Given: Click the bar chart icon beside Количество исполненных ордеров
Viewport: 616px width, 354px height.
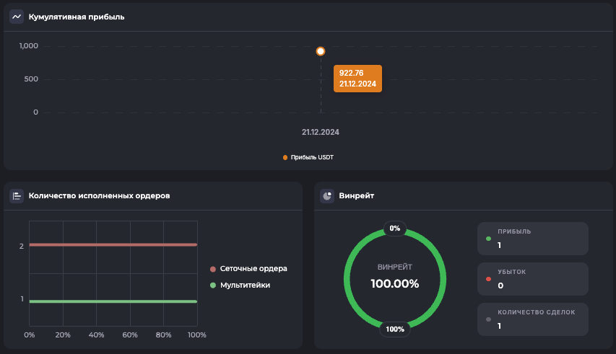Looking at the screenshot, I should point(17,195).
